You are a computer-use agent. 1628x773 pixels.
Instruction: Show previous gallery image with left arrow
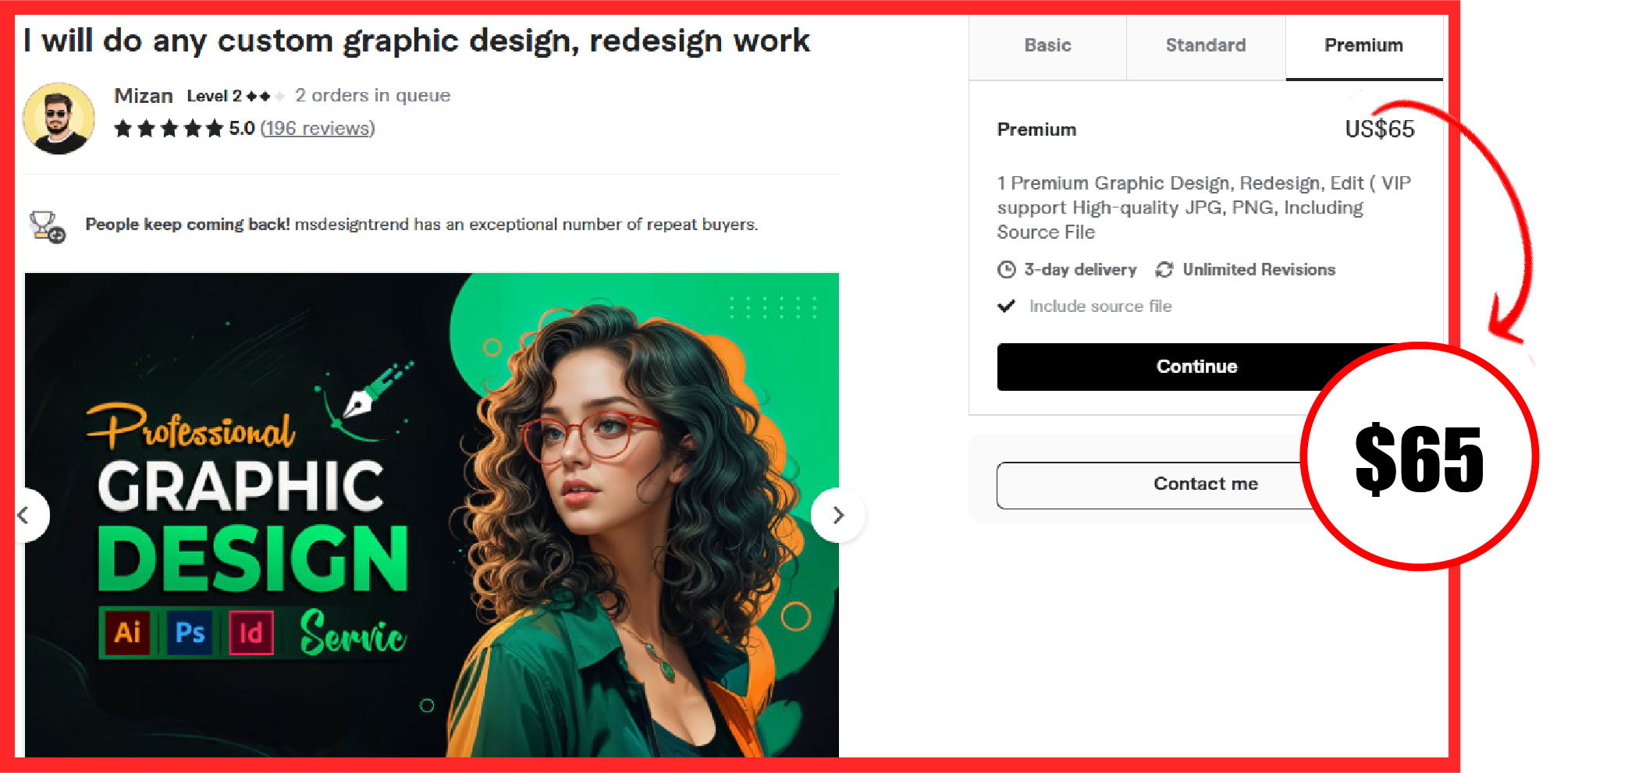click(28, 515)
